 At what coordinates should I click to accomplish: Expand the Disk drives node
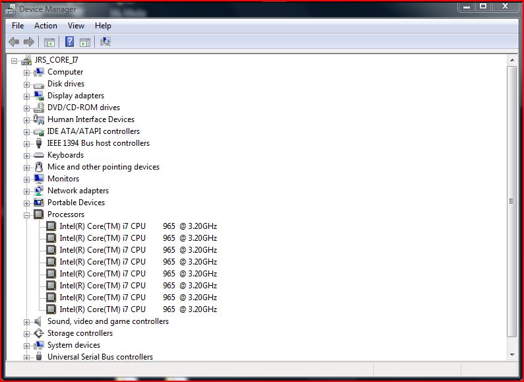click(26, 84)
